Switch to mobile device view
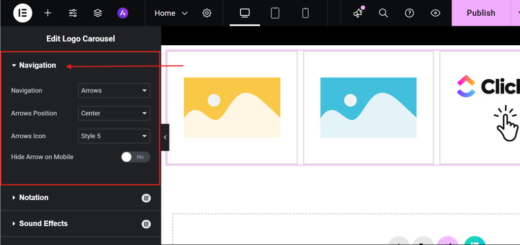Screen dimensions: 520x245 pyautogui.click(x=305, y=13)
